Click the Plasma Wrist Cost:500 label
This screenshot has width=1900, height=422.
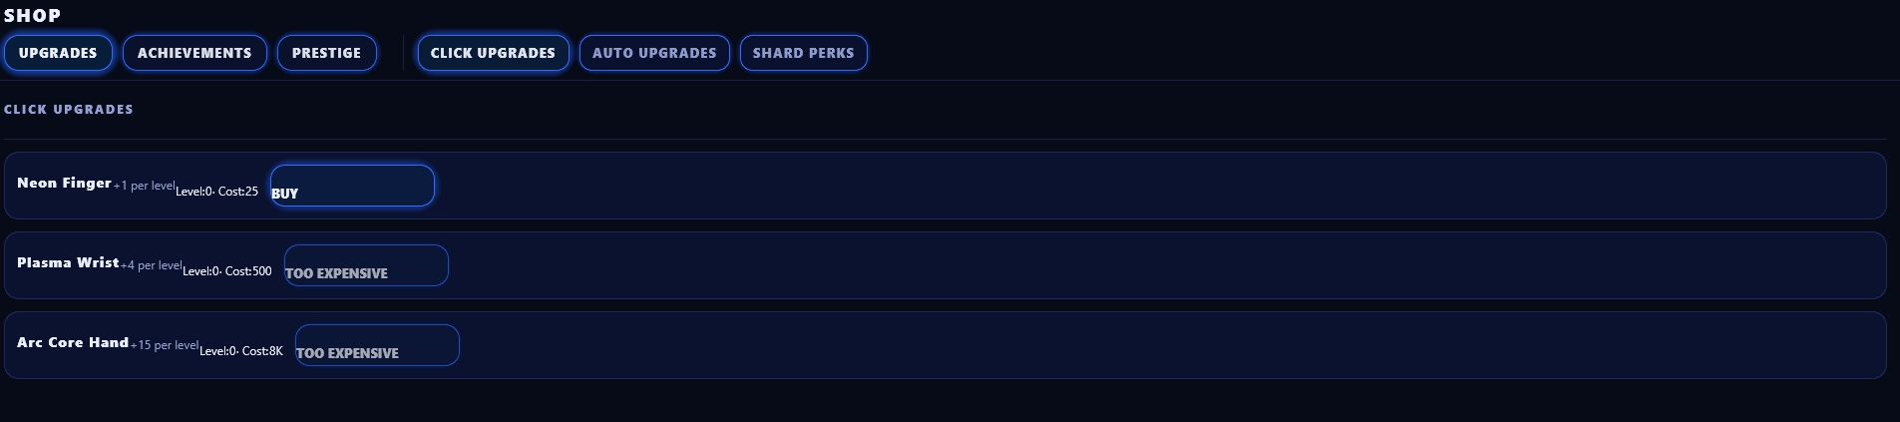tap(248, 271)
